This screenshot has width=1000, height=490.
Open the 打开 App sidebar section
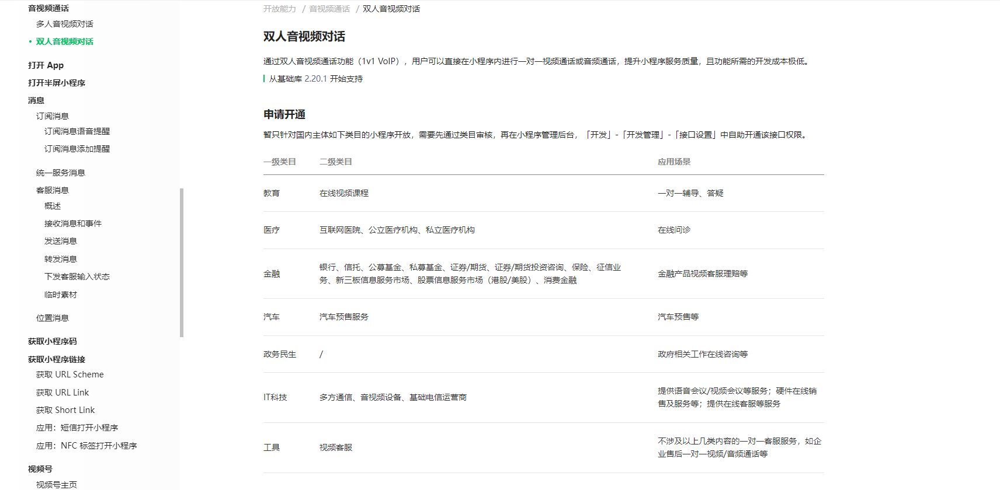(x=46, y=65)
